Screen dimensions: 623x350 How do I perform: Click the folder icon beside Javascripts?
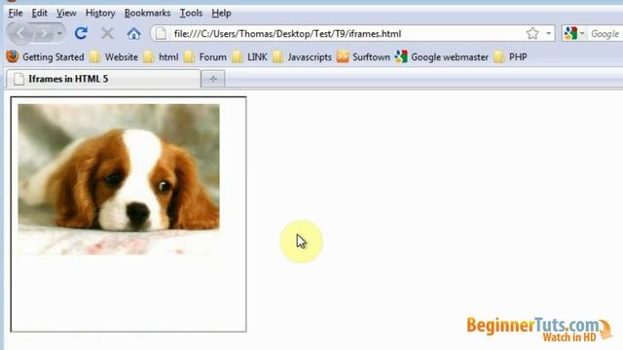coord(277,57)
